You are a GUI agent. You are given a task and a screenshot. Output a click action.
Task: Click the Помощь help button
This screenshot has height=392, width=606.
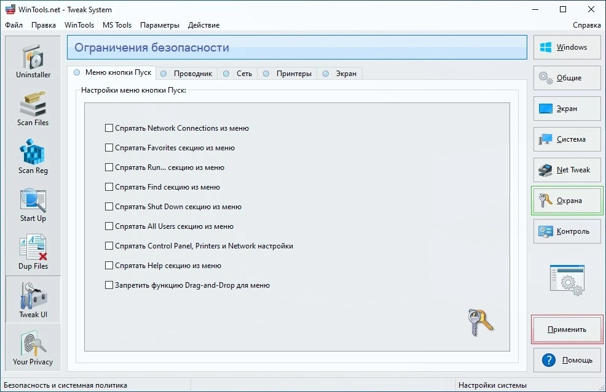(567, 360)
